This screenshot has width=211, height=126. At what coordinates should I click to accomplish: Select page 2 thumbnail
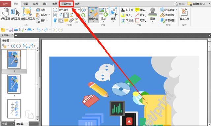14,84
